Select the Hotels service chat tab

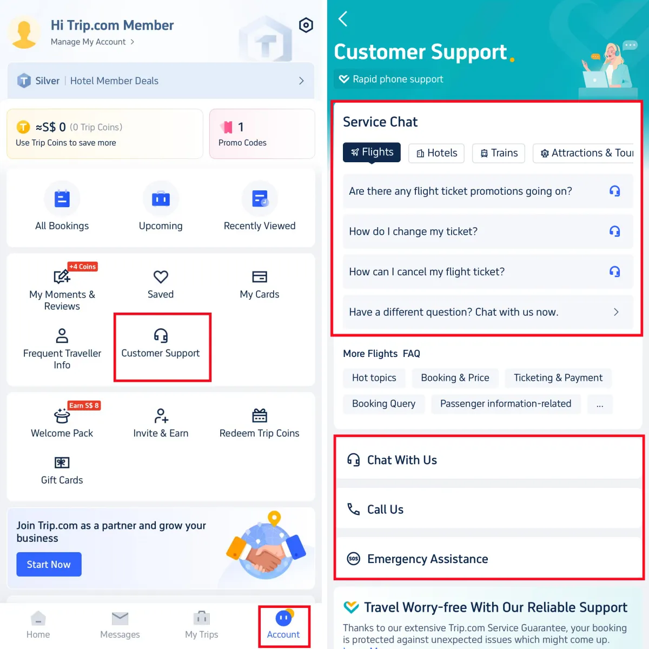click(437, 153)
